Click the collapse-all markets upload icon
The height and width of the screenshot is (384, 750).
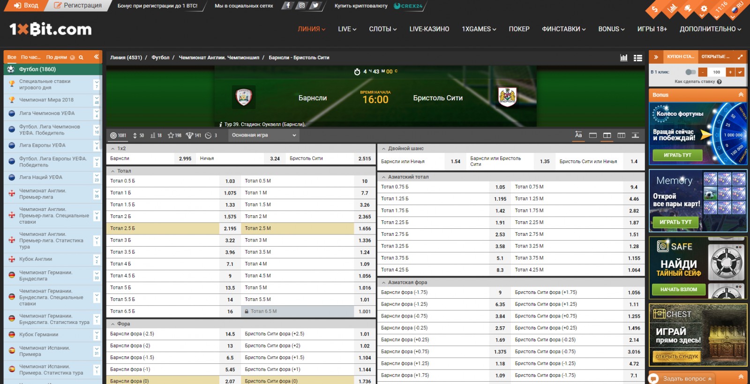[635, 135]
